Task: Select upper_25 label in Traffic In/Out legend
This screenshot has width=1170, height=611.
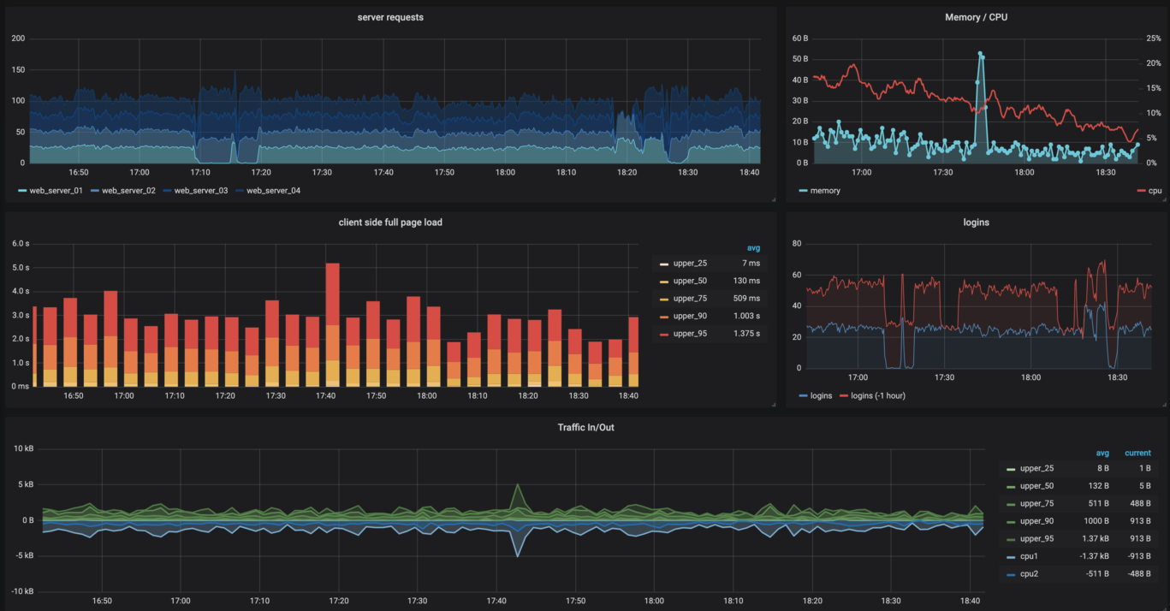Action: 1036,469
